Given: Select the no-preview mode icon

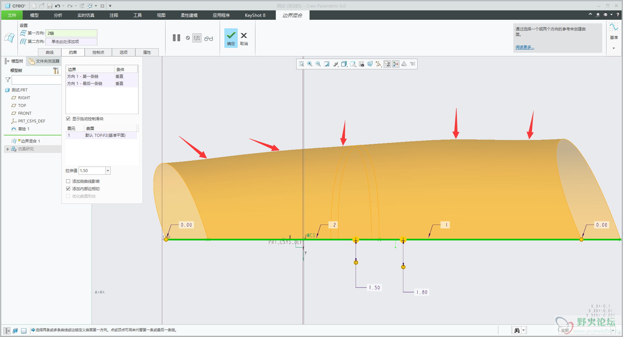Looking at the screenshot, I should 188,38.
